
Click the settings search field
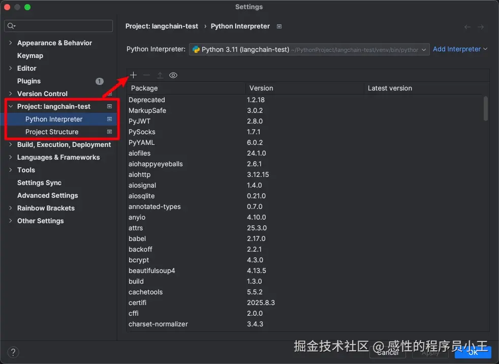58,26
